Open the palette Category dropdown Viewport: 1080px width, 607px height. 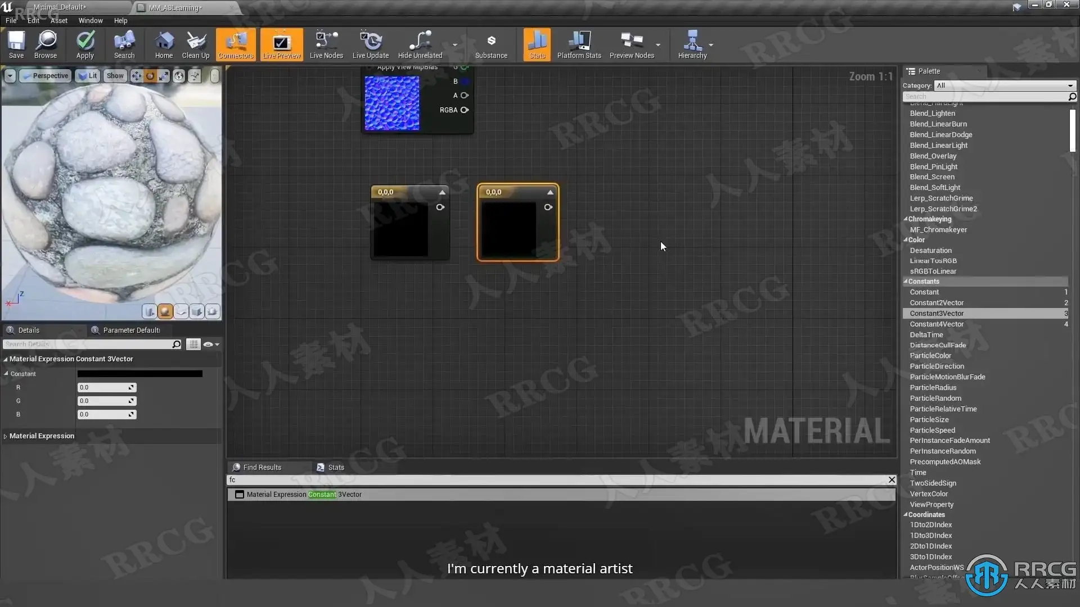tap(1005, 85)
